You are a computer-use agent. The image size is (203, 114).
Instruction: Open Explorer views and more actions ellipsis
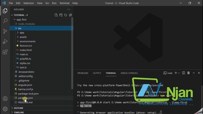(x=69, y=9)
